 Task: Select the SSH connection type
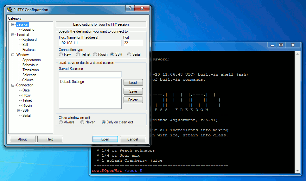112,54
